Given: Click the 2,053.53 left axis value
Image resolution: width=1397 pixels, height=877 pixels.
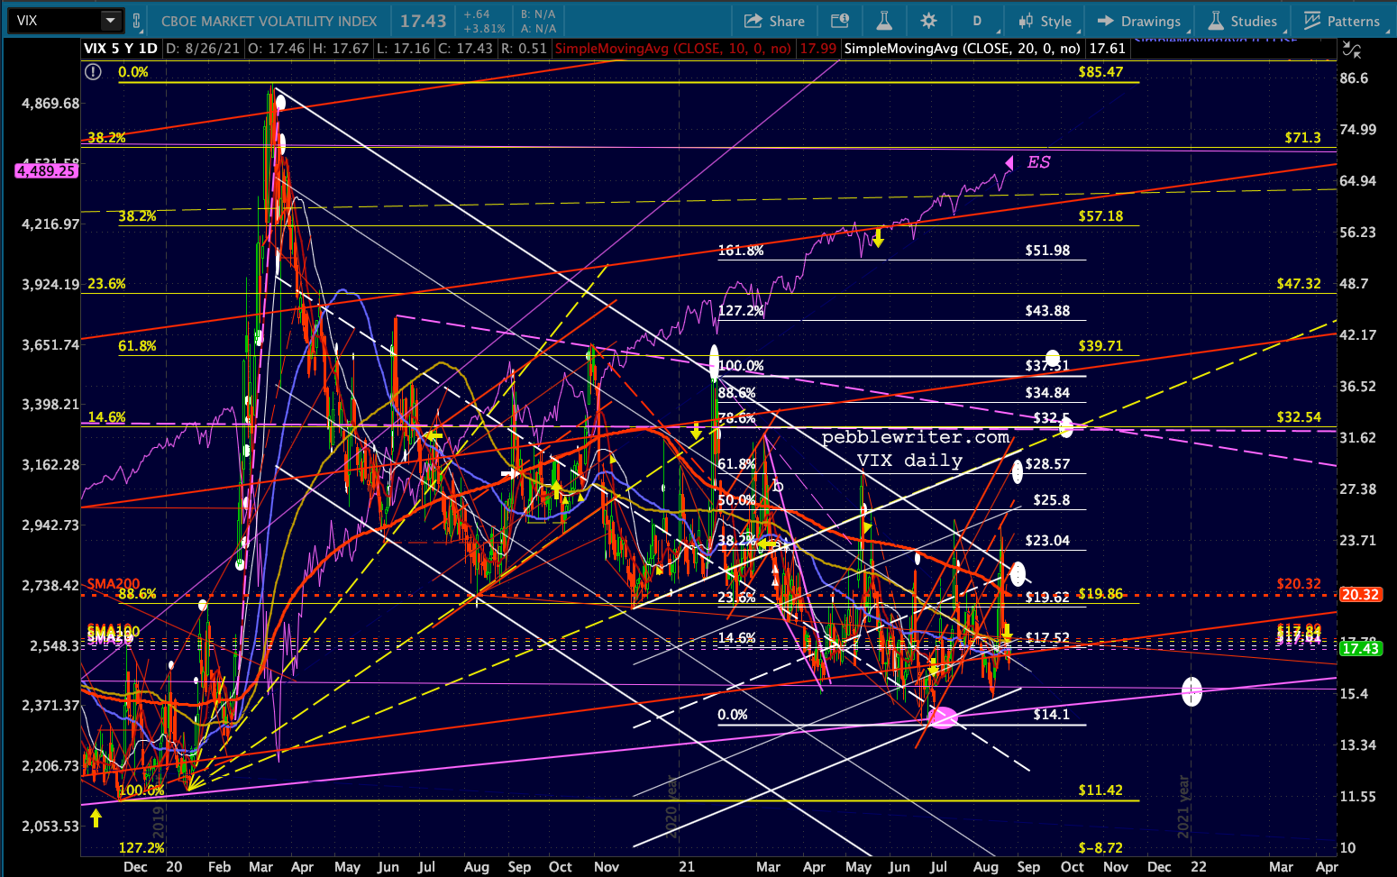Looking at the screenshot, I should 50,827.
